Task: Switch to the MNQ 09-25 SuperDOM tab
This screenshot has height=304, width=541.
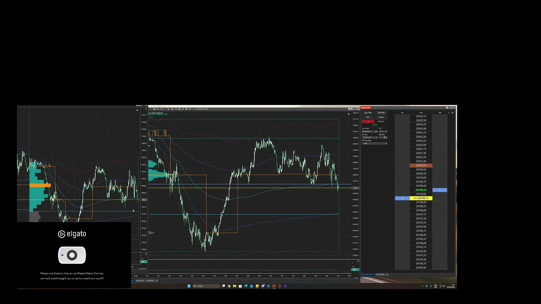Action: pos(369,274)
